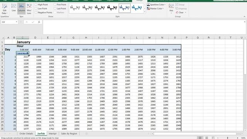Select the sparkline cell C4
The image size is (247, 139).
click(x=23, y=53)
